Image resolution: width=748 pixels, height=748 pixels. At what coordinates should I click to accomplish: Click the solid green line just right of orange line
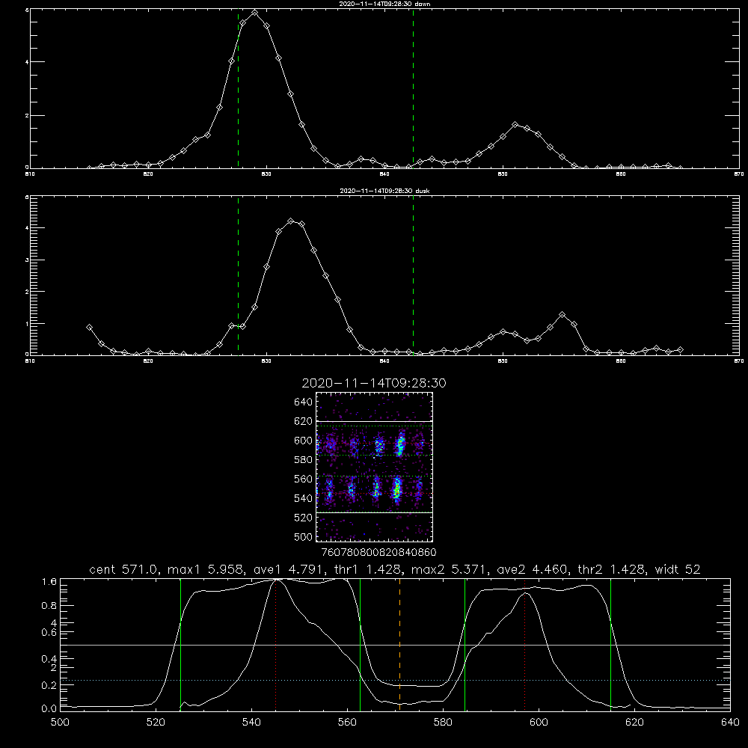(x=465, y=644)
